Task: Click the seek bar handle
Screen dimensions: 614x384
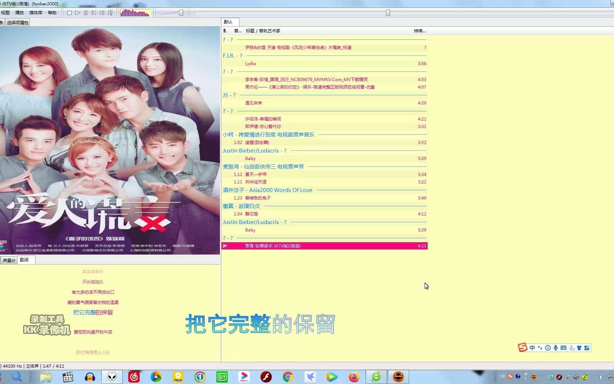Action: coord(388,13)
